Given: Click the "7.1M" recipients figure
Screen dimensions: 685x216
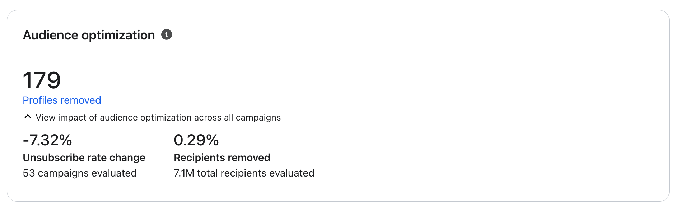Looking at the screenshot, I should coord(184,173).
